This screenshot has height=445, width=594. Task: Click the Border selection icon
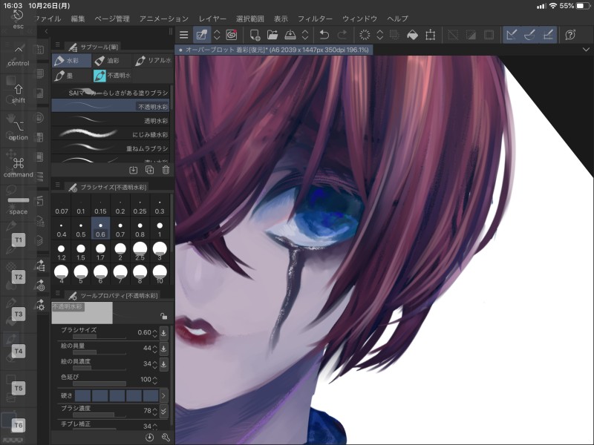489,35
